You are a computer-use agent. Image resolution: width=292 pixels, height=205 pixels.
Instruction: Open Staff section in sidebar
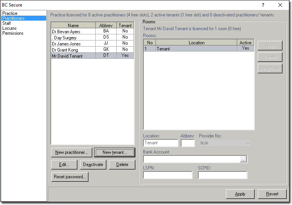[x=6, y=23]
